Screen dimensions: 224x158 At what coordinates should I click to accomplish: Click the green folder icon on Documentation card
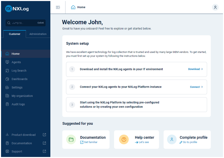pyautogui.click(x=71, y=139)
